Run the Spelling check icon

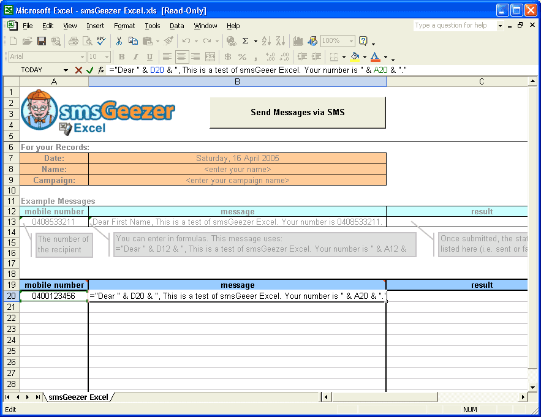pyautogui.click(x=102, y=41)
